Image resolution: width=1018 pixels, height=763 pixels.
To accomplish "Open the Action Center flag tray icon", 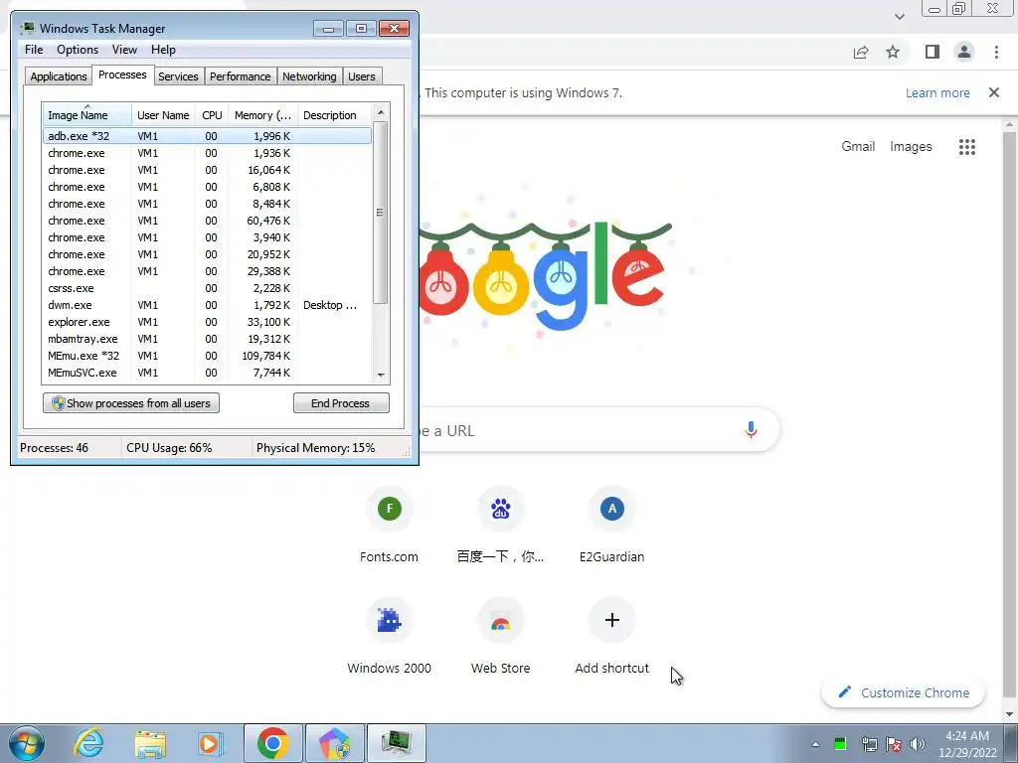I will coord(894,744).
